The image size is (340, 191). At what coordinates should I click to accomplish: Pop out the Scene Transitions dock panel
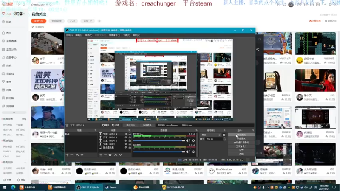(224, 130)
